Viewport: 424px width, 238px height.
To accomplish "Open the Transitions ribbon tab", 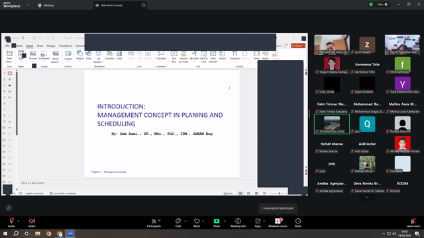I will [66, 46].
